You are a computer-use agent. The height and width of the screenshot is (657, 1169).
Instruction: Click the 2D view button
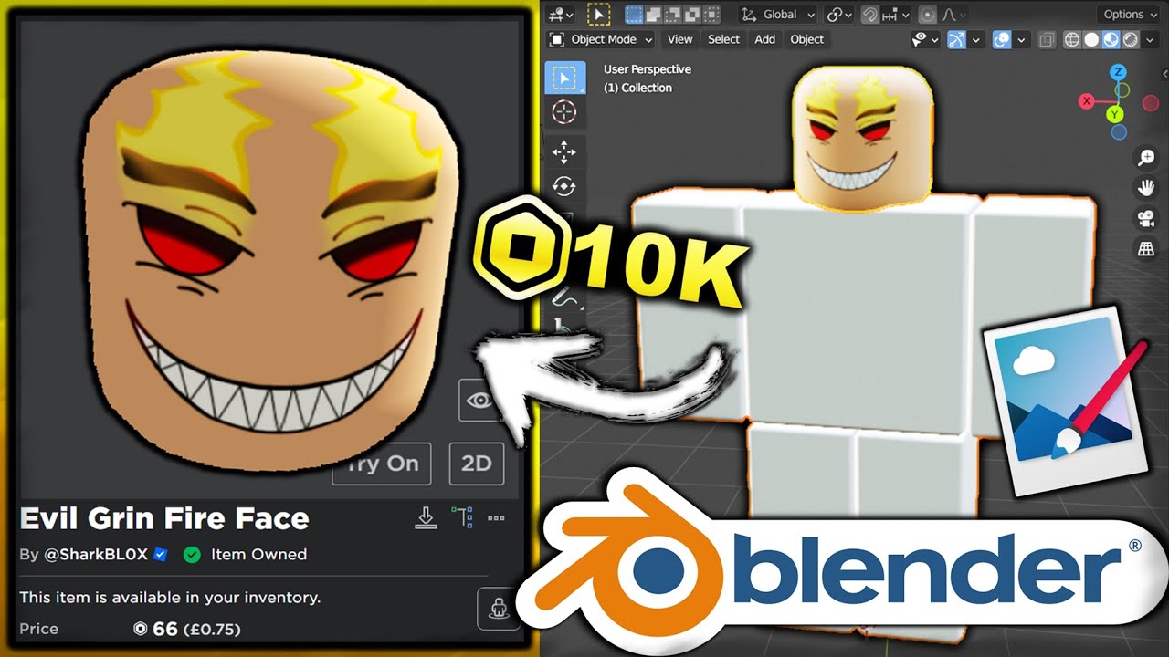click(477, 464)
